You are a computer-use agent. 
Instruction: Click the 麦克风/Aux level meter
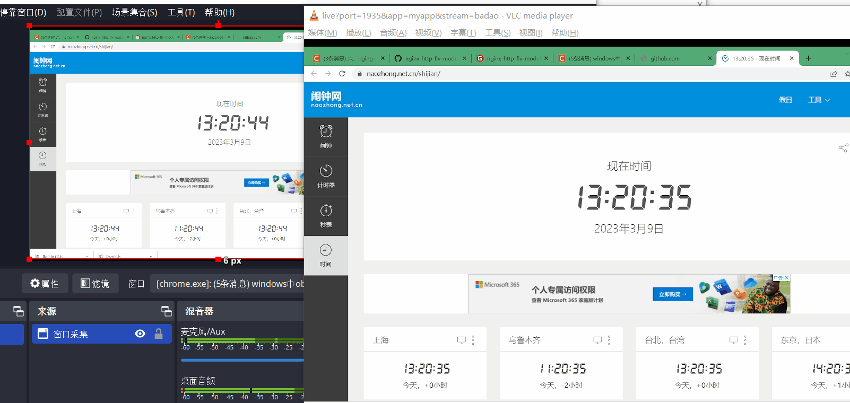pos(242,341)
